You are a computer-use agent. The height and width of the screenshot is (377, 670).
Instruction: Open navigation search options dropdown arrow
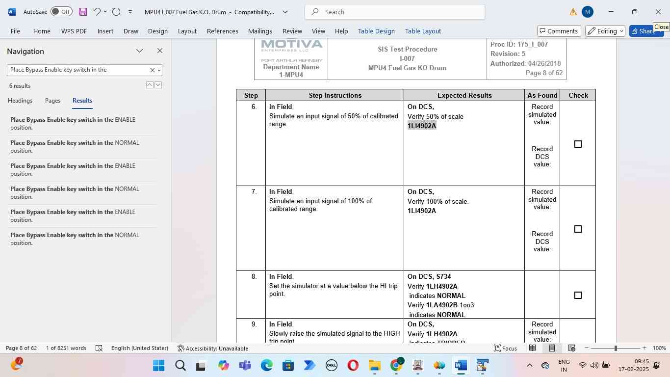click(x=159, y=70)
